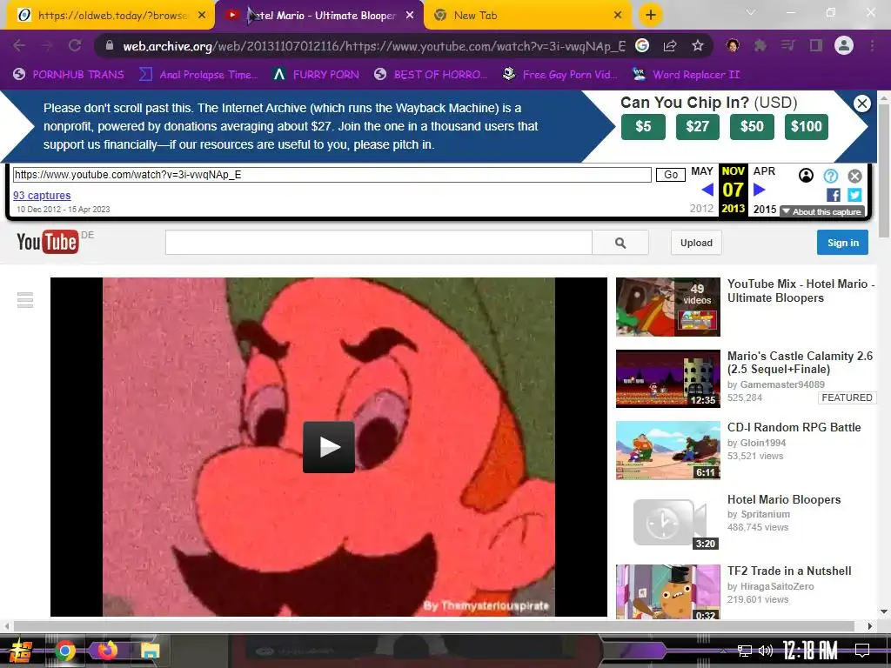Open the BEST OF HORRO... bookmark
891x668 pixels.
[x=432, y=75]
